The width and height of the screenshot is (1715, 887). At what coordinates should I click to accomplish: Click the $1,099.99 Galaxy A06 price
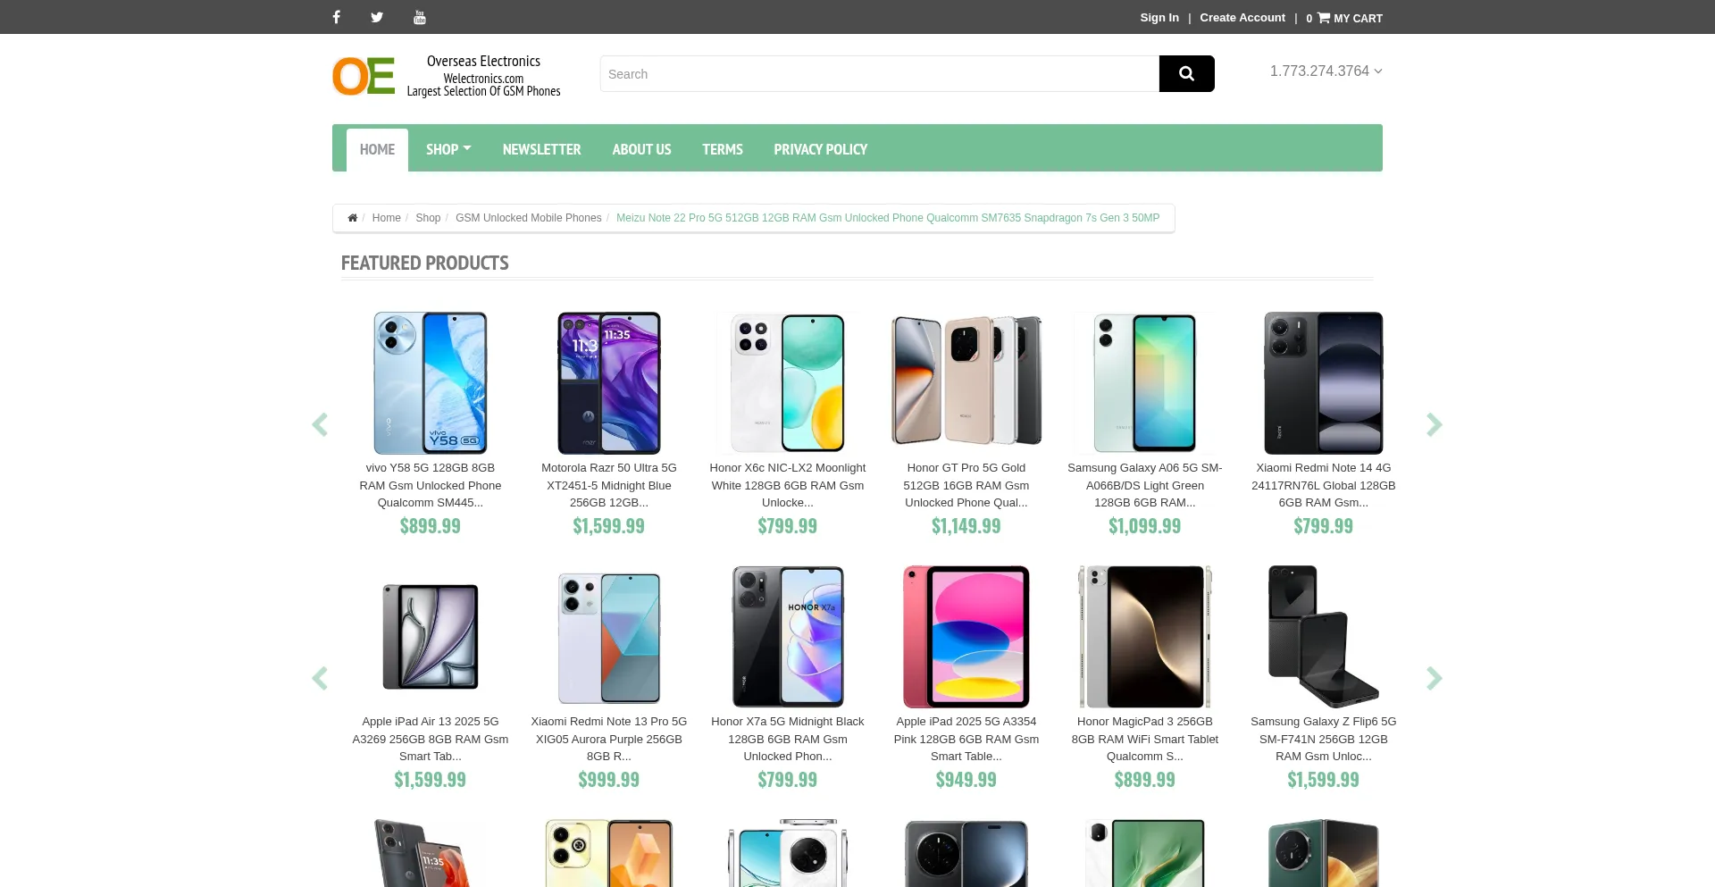(1145, 526)
